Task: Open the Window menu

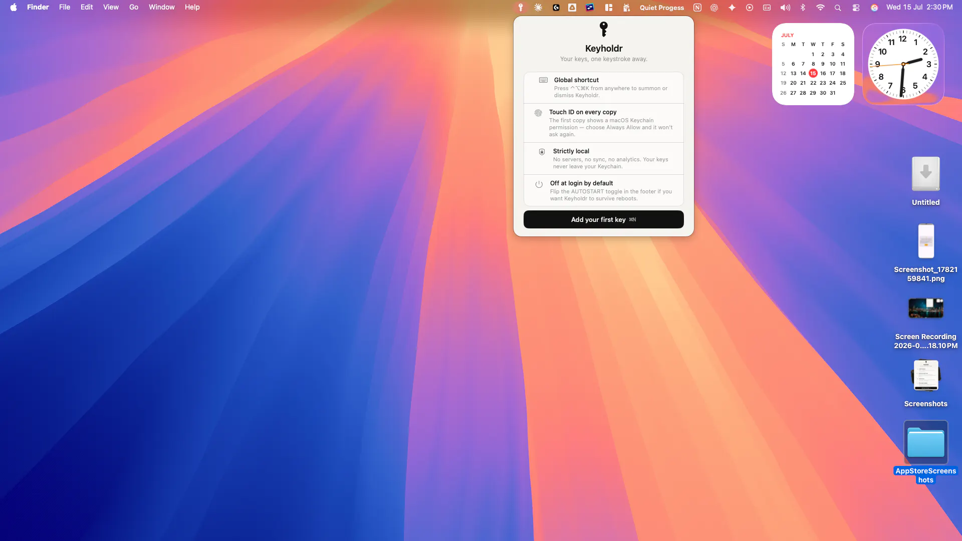Action: click(161, 7)
